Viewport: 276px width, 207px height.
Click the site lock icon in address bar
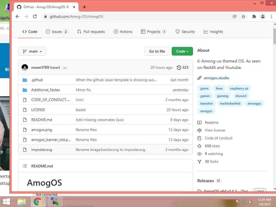click(x=46, y=16)
